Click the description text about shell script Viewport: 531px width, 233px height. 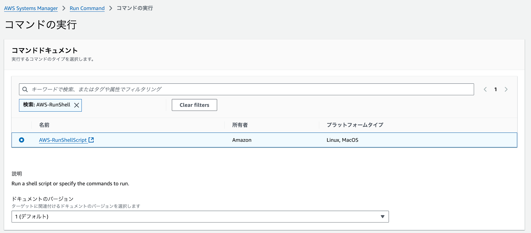click(x=70, y=184)
